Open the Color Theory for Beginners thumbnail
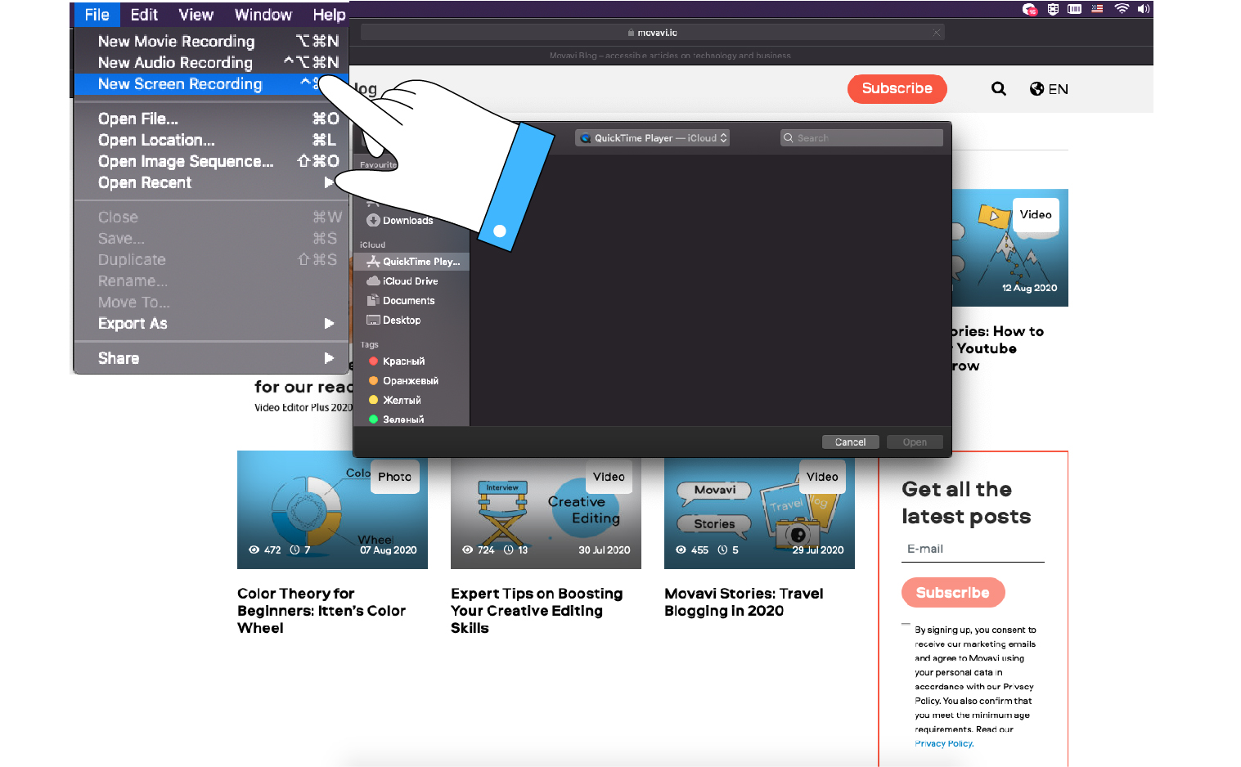This screenshot has height=767, width=1241. click(x=332, y=510)
